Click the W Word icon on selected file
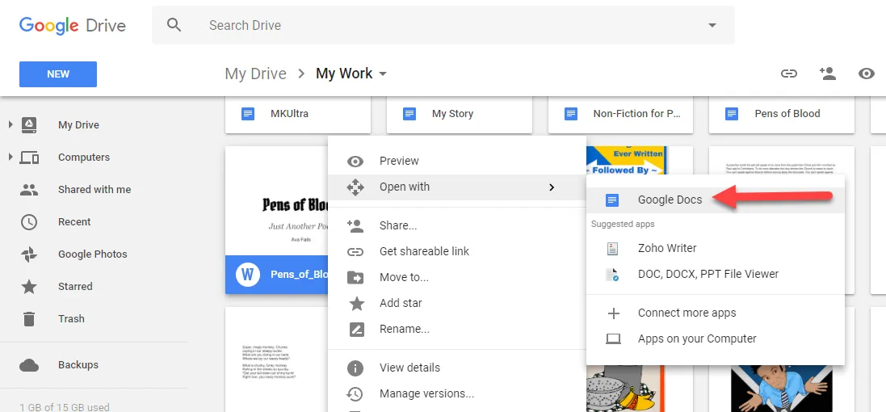This screenshot has height=412, width=886. coord(247,275)
